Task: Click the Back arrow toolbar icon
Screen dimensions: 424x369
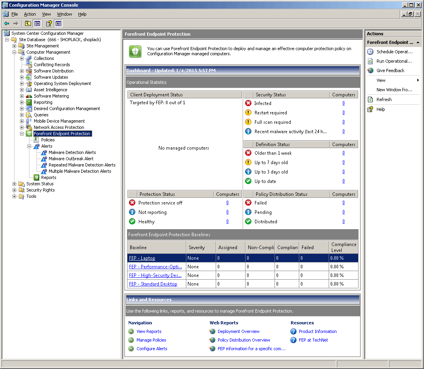Action: [x=7, y=24]
